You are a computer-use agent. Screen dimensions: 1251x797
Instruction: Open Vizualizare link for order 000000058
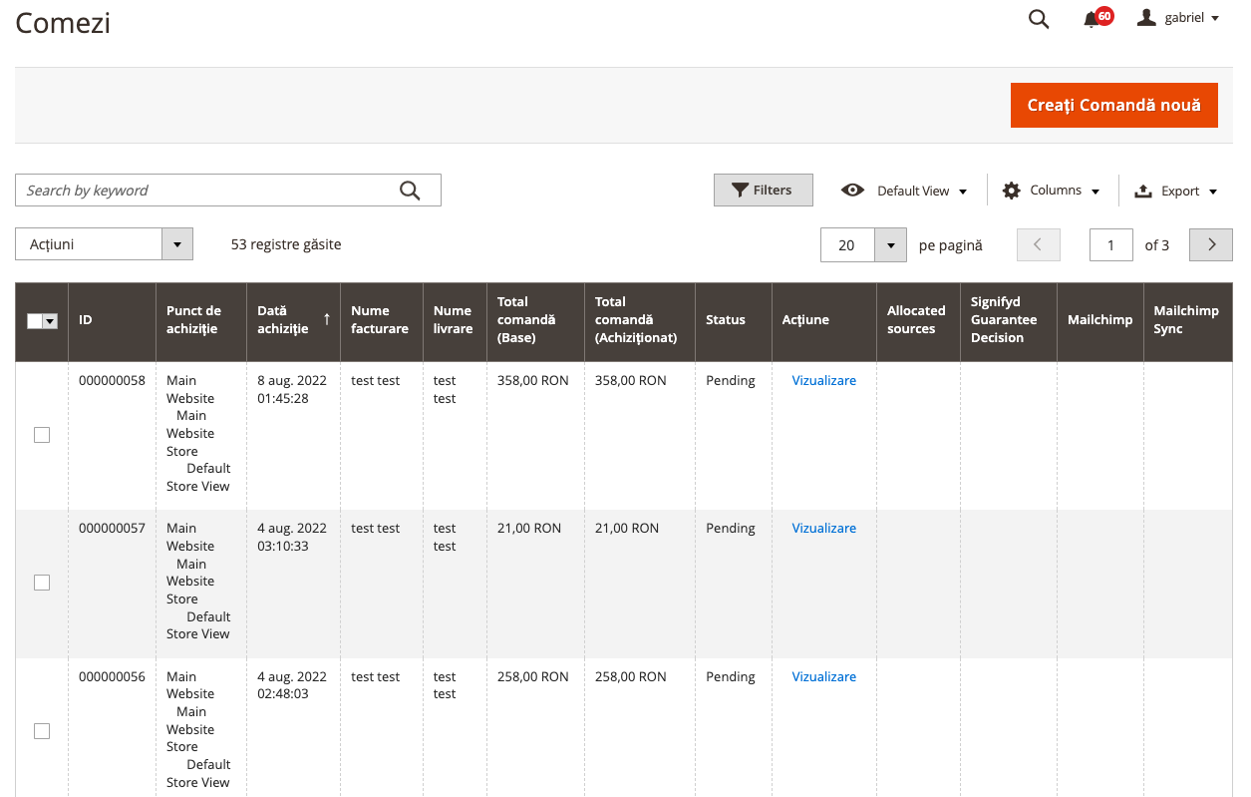pyautogui.click(x=824, y=380)
